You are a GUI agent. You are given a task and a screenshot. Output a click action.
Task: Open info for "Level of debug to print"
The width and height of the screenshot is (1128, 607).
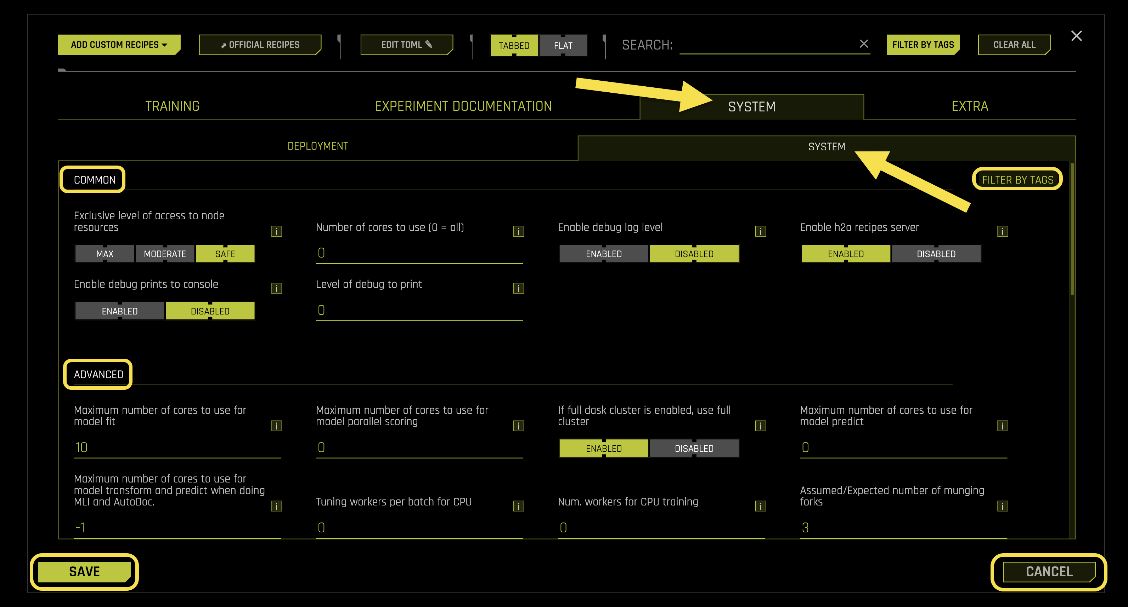pos(518,288)
